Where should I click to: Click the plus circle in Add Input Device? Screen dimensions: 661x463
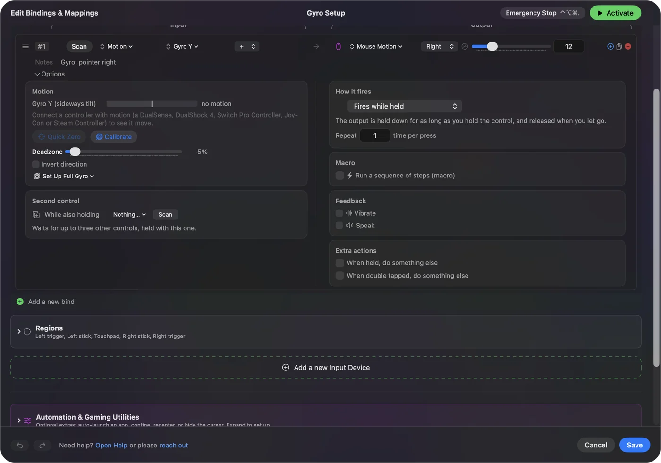(x=286, y=368)
